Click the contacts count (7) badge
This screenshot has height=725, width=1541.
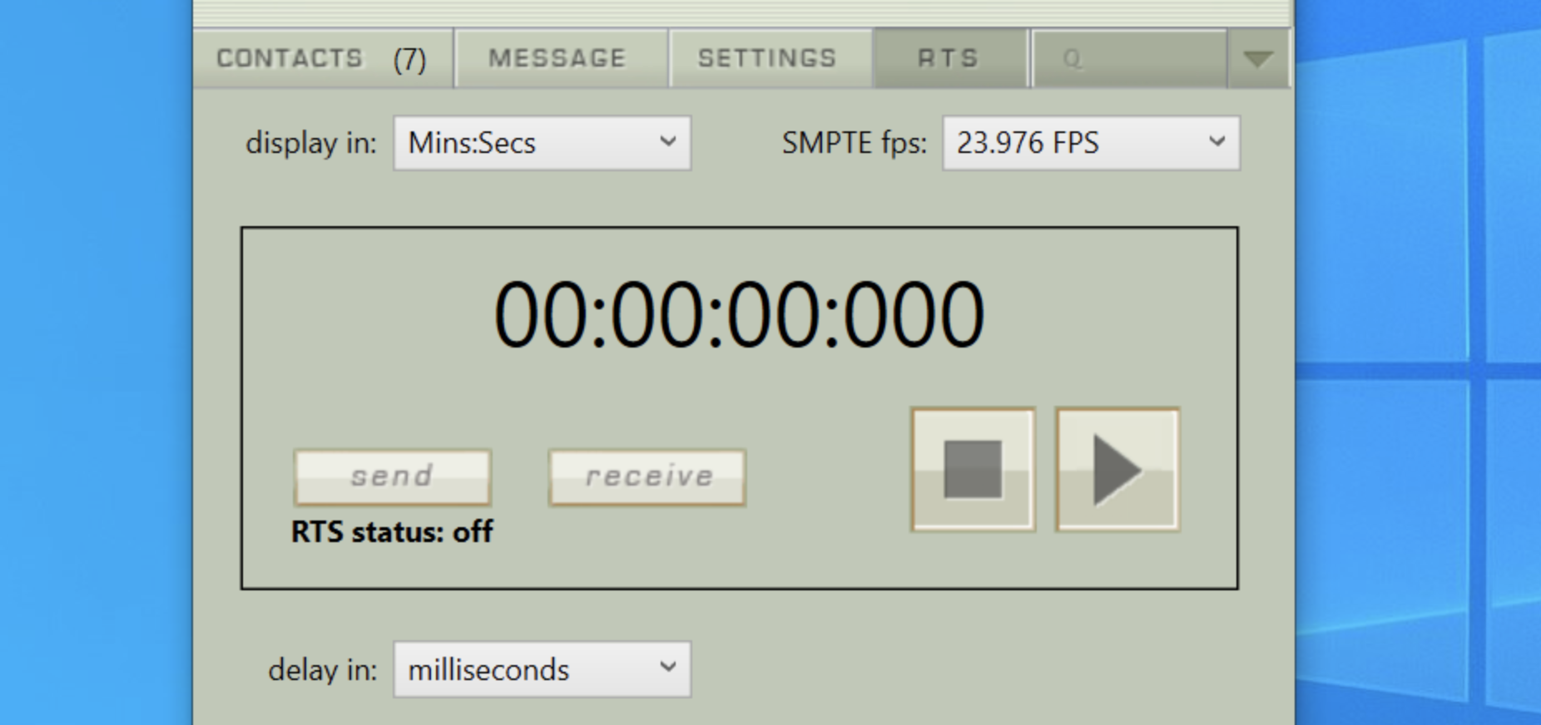coord(409,59)
